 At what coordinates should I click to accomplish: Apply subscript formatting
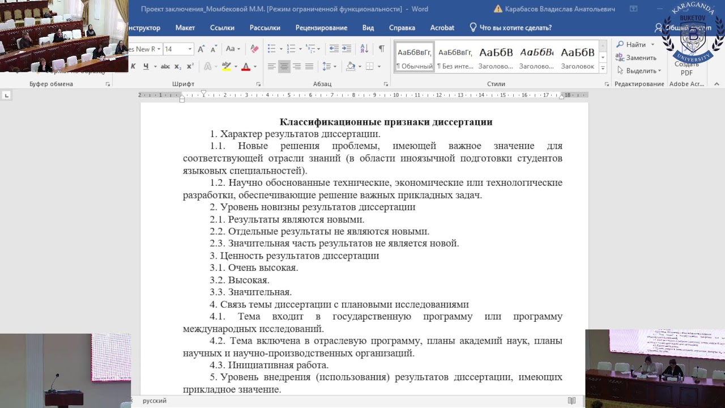(x=178, y=66)
